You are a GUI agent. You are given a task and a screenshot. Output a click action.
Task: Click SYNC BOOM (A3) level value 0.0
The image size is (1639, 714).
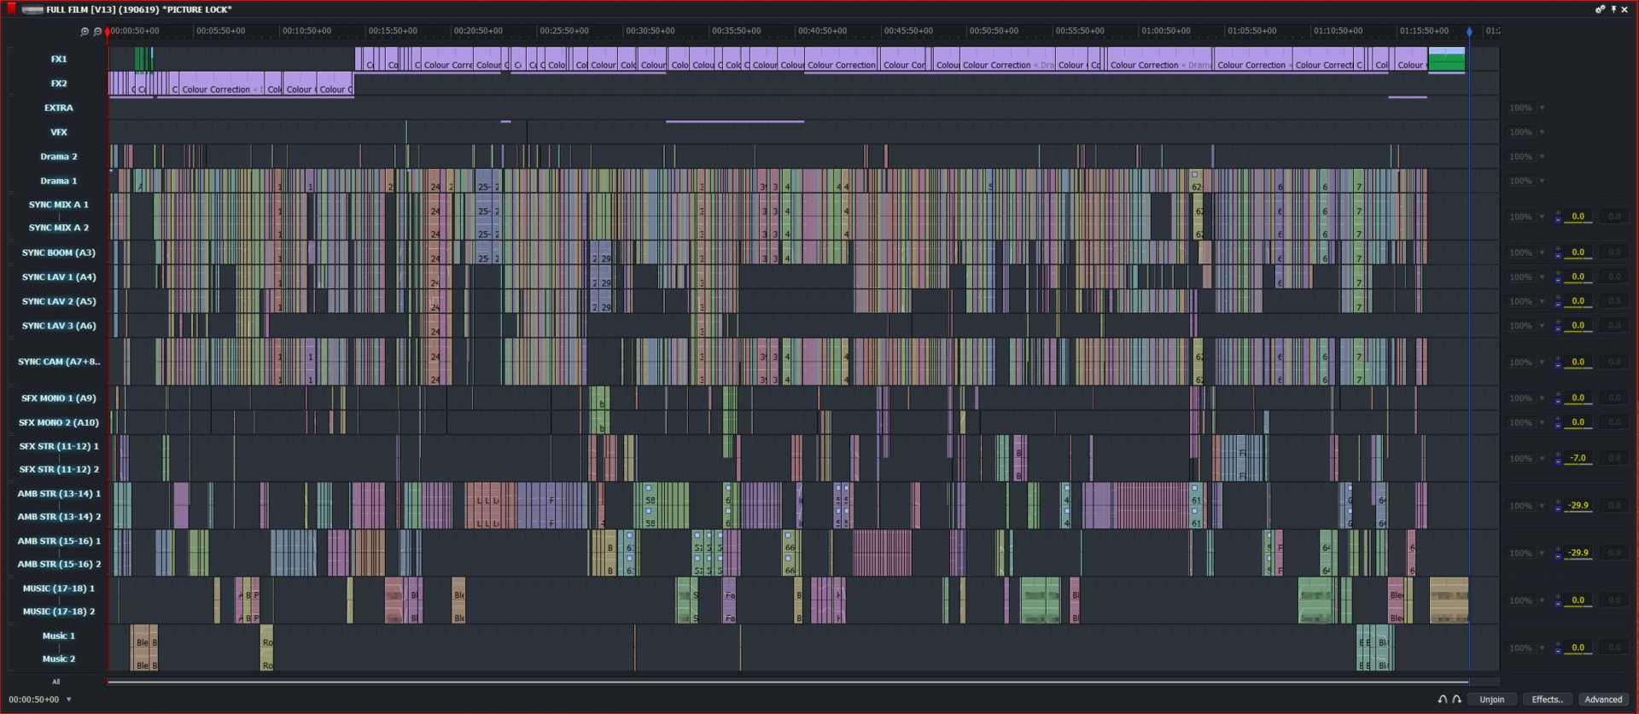click(1578, 253)
